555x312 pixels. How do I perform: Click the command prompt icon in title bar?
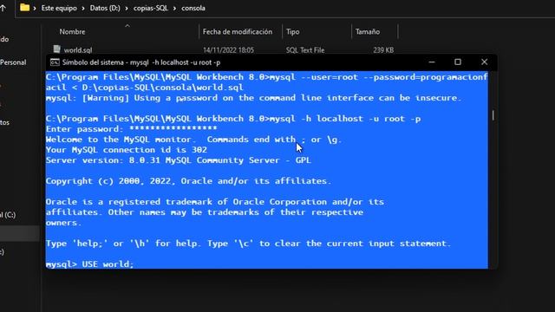(x=55, y=62)
